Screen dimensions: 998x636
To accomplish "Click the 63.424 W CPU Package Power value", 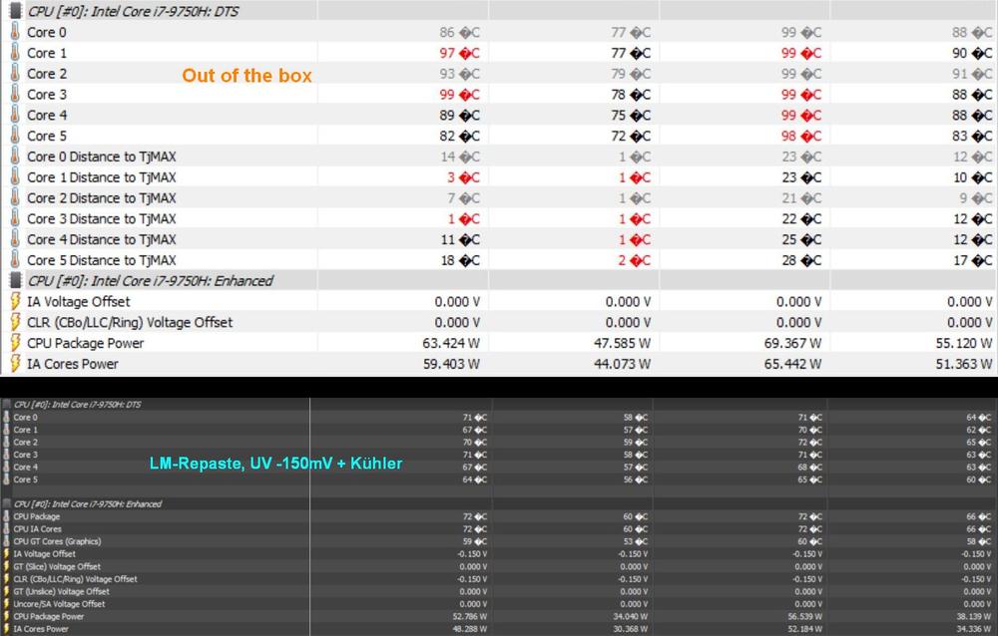I will coord(450,343).
